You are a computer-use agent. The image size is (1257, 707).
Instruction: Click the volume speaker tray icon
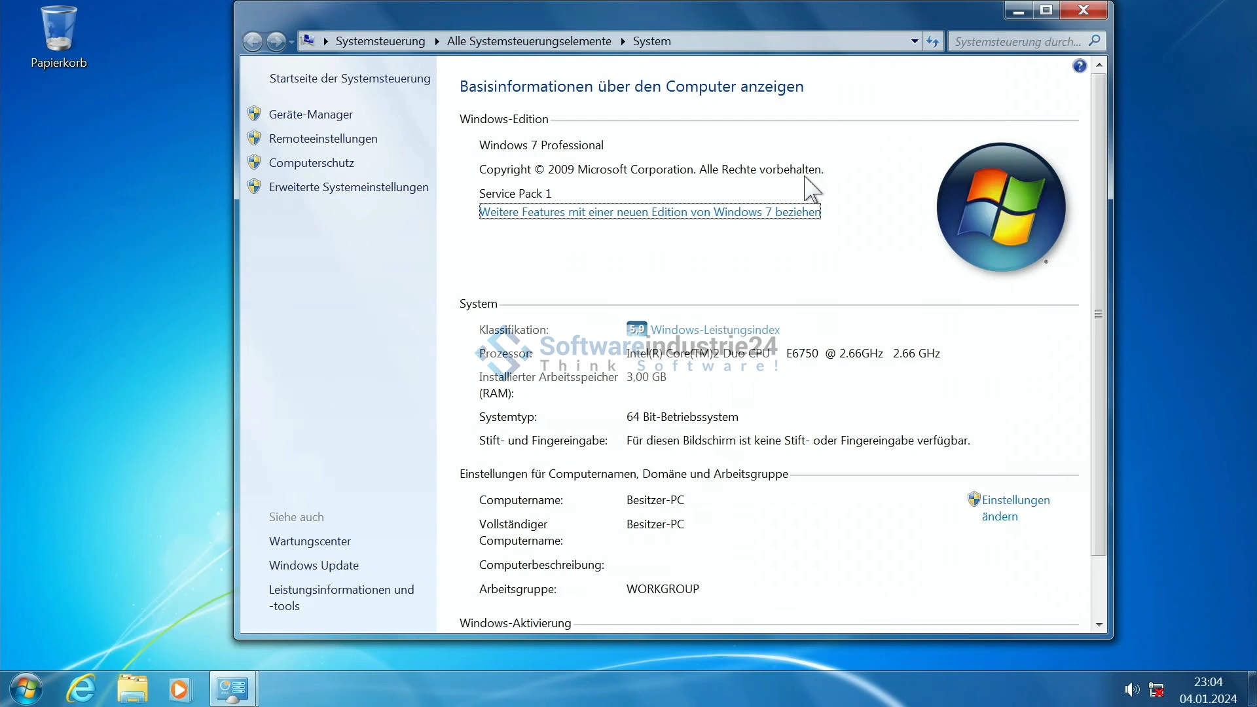coord(1131,689)
